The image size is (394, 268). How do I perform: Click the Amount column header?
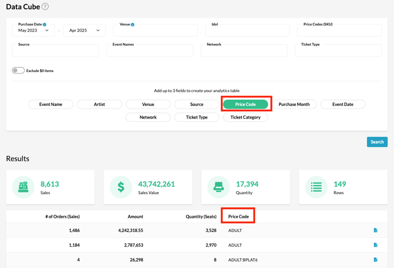pos(135,216)
